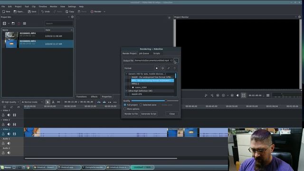304x171 pixels.
Task: Switch to the Job Queue tab
Action: (x=144, y=53)
